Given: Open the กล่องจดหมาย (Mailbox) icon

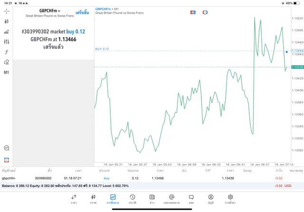Looking at the screenshot, I should coord(171,199).
